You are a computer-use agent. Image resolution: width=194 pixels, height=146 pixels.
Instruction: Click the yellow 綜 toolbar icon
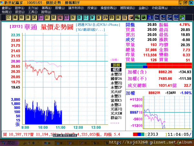pos(47,18)
